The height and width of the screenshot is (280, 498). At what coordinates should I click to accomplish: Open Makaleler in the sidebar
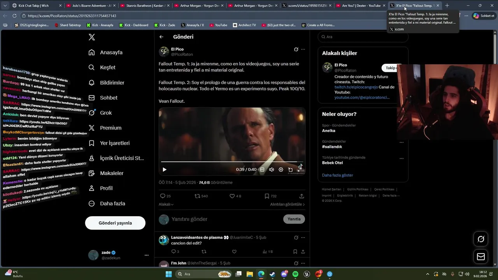[x=106, y=173]
